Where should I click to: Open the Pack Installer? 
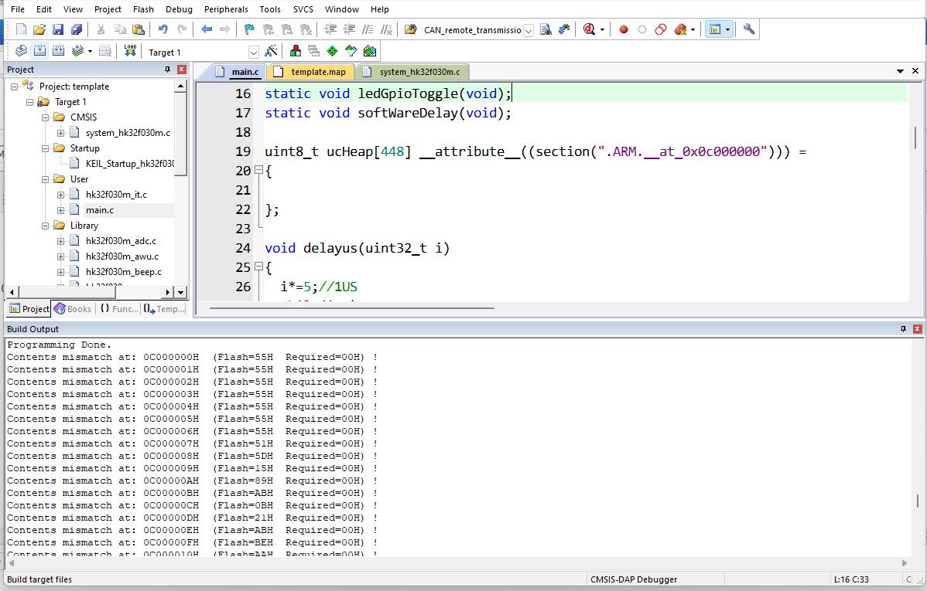point(370,51)
